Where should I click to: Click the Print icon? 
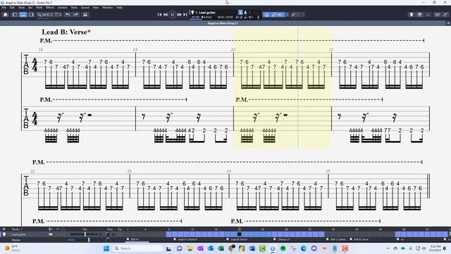point(85,15)
